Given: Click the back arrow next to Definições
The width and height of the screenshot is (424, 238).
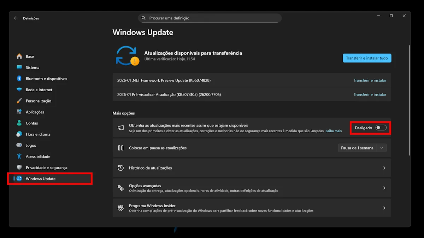Looking at the screenshot, I should tap(16, 18).
